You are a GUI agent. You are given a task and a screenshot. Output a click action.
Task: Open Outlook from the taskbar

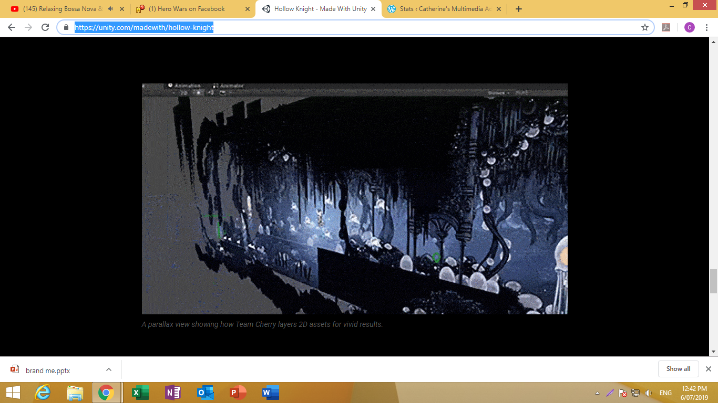point(206,393)
